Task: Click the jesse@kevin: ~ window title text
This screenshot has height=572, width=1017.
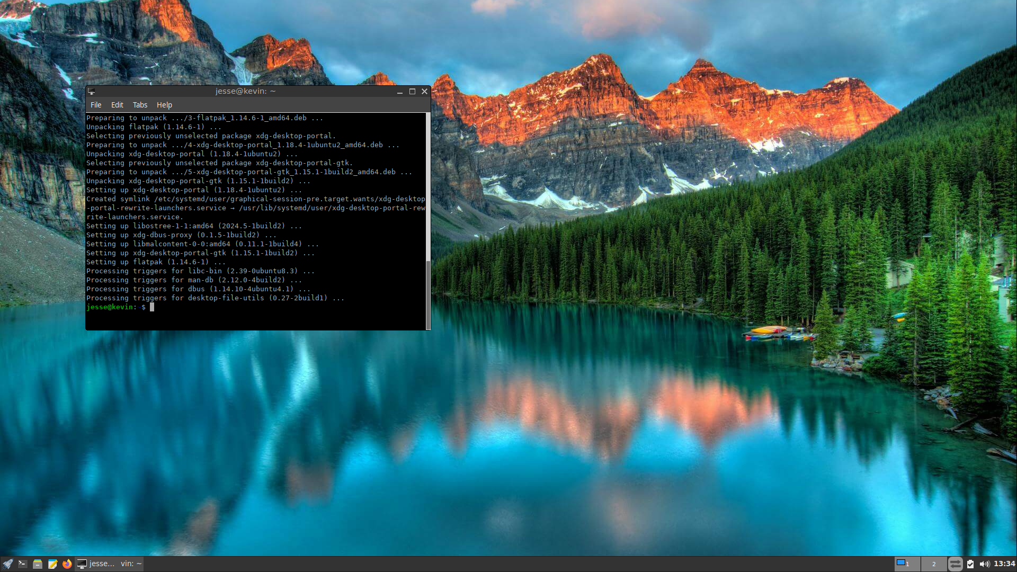Action: 245,91
